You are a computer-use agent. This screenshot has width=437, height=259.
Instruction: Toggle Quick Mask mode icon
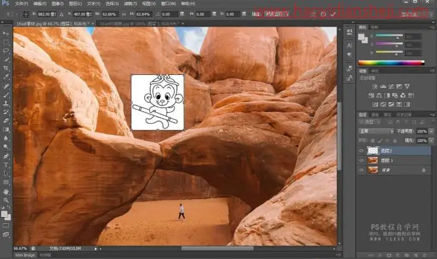[x=6, y=226]
